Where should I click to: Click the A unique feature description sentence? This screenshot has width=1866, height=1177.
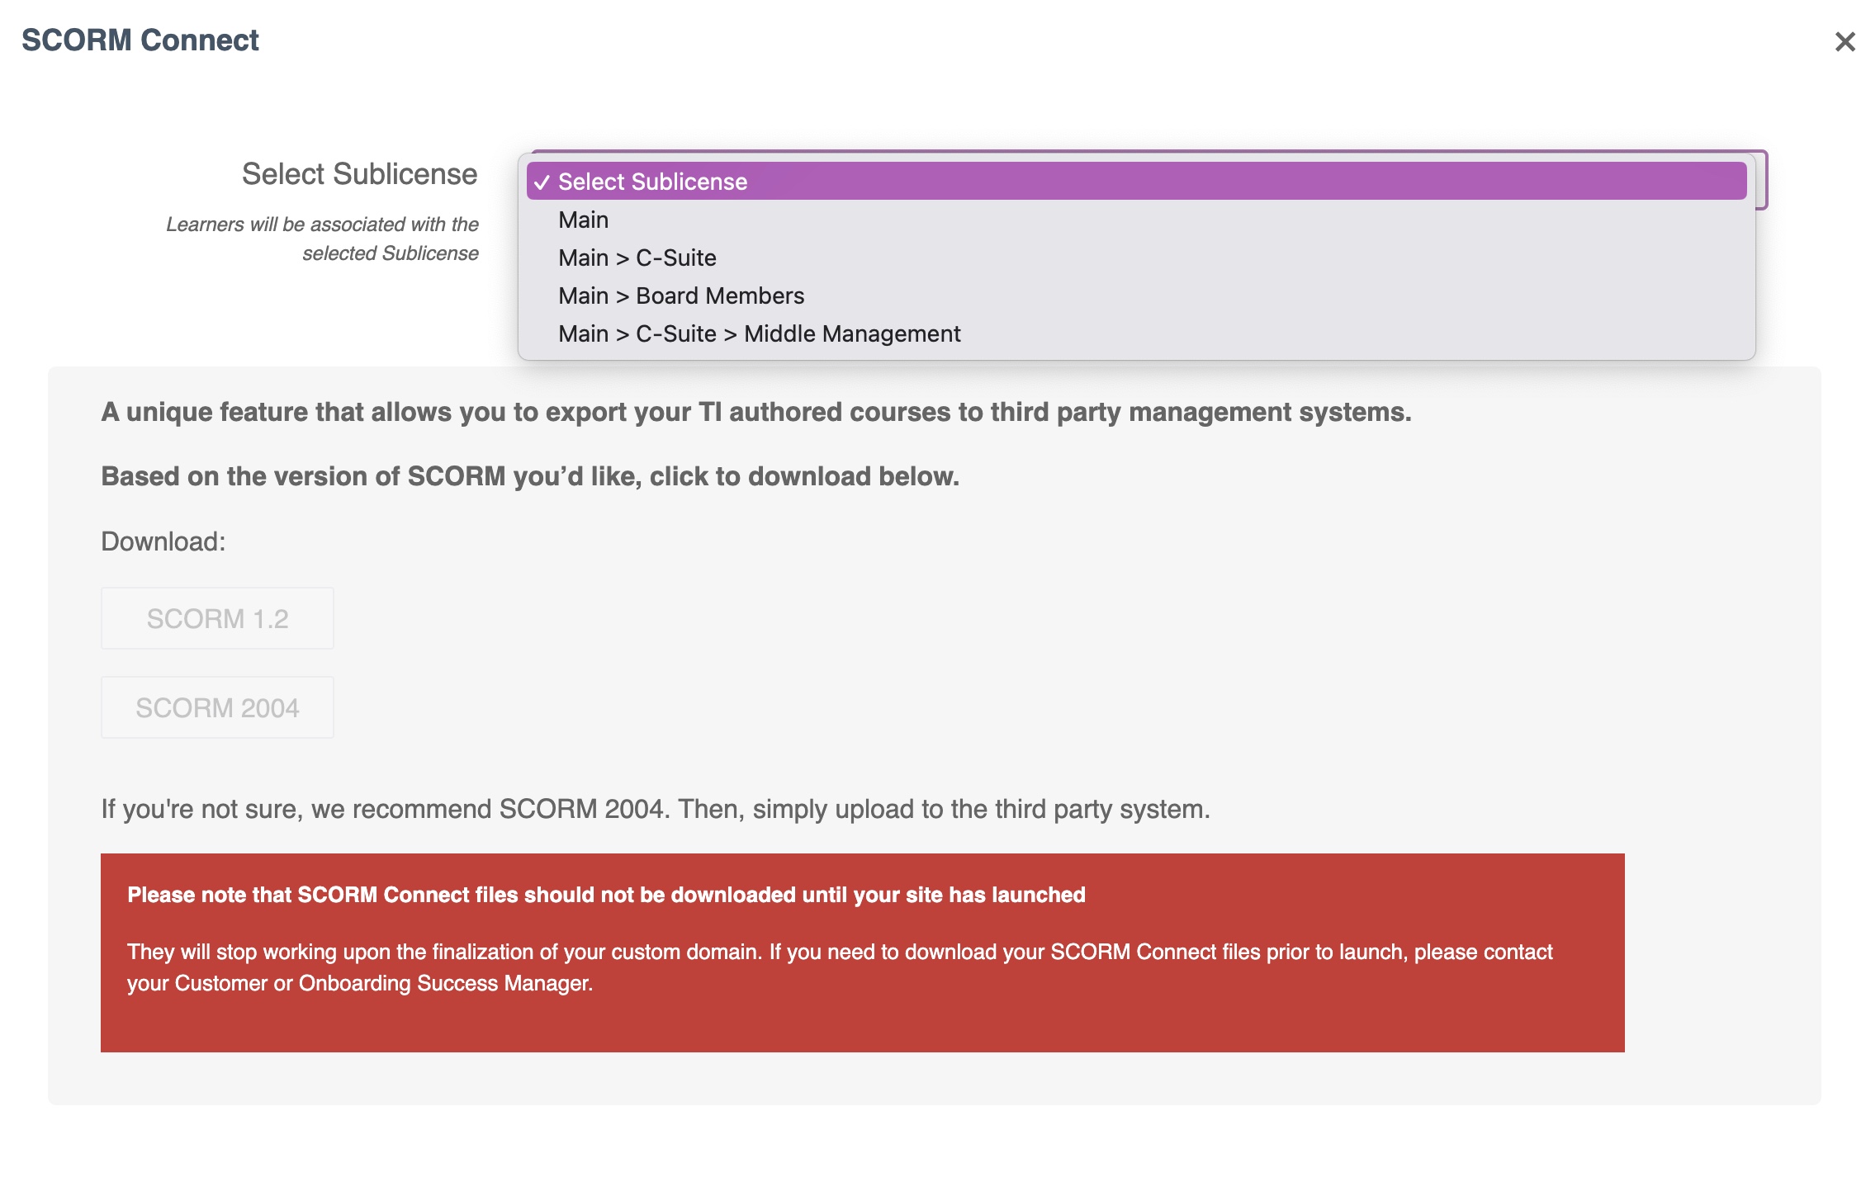(756, 412)
